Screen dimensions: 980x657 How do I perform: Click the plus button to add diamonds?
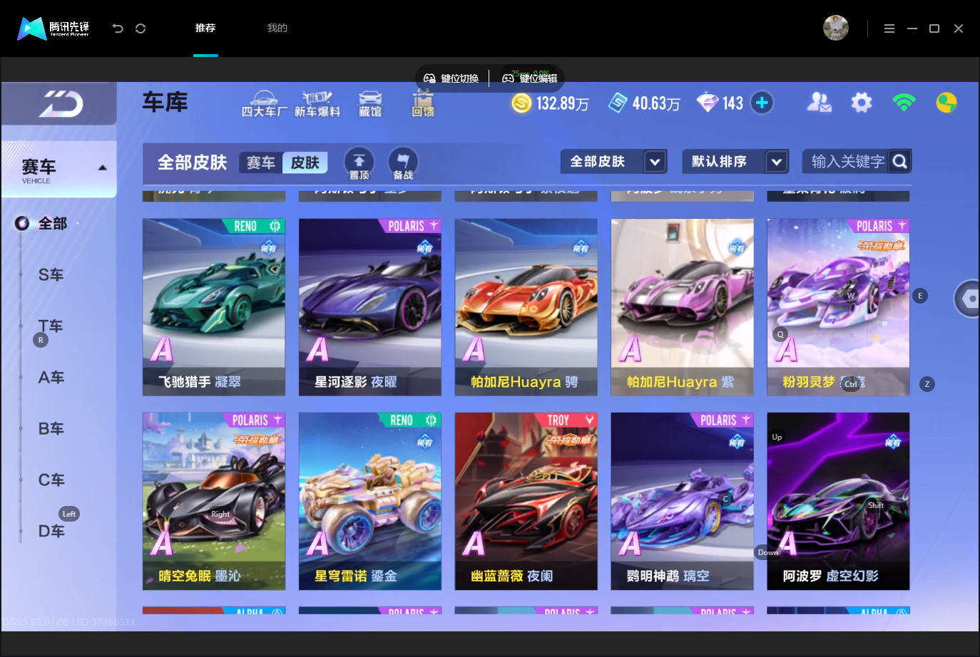click(x=762, y=103)
